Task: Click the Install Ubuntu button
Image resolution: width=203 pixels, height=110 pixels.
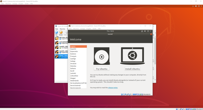Action: click(x=132, y=69)
